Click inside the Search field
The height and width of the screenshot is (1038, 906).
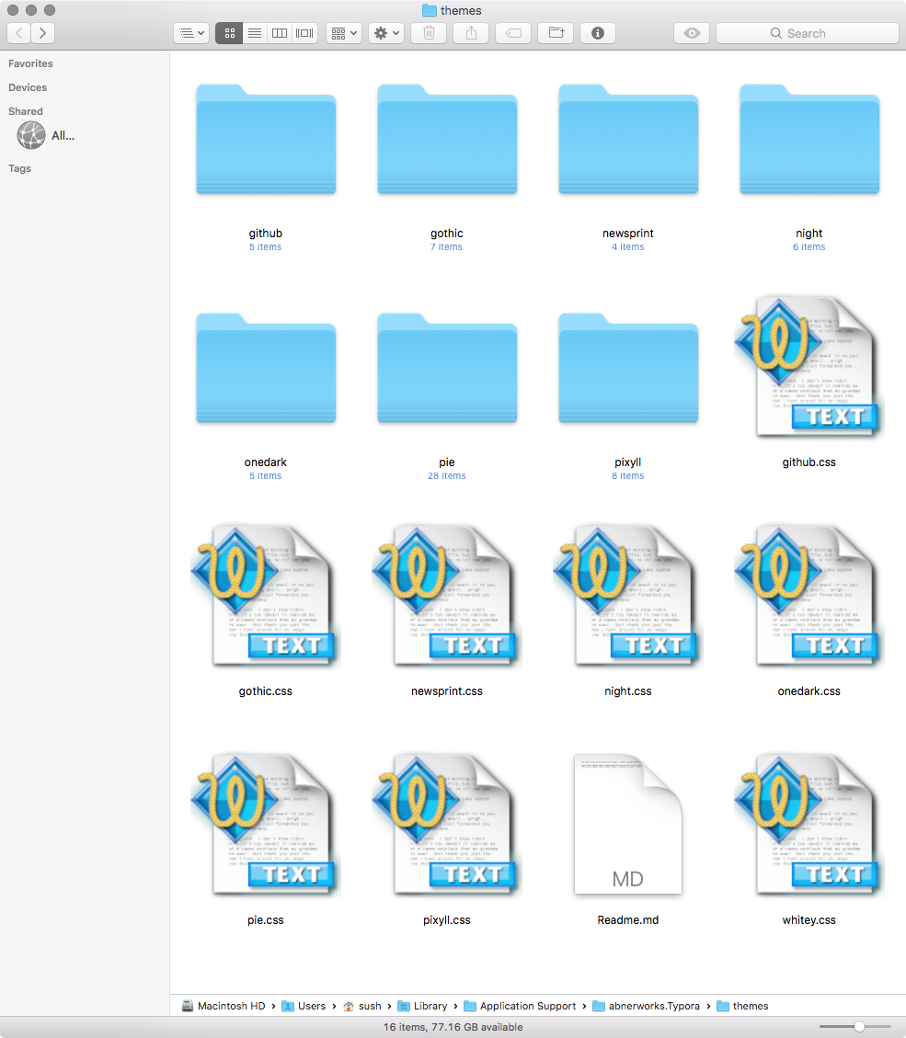pyautogui.click(x=806, y=33)
